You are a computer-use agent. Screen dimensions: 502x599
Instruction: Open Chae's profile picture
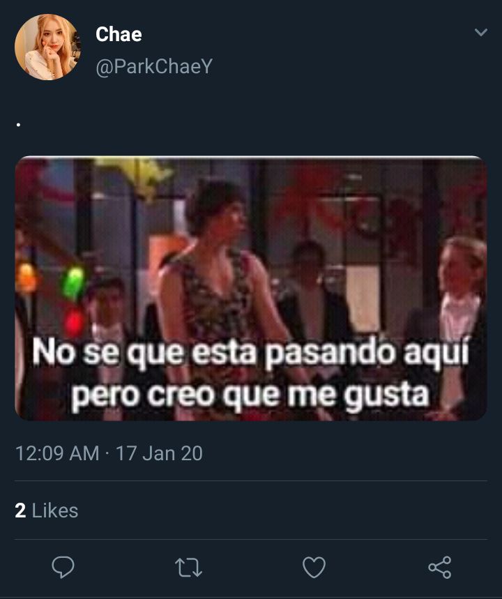(x=47, y=47)
